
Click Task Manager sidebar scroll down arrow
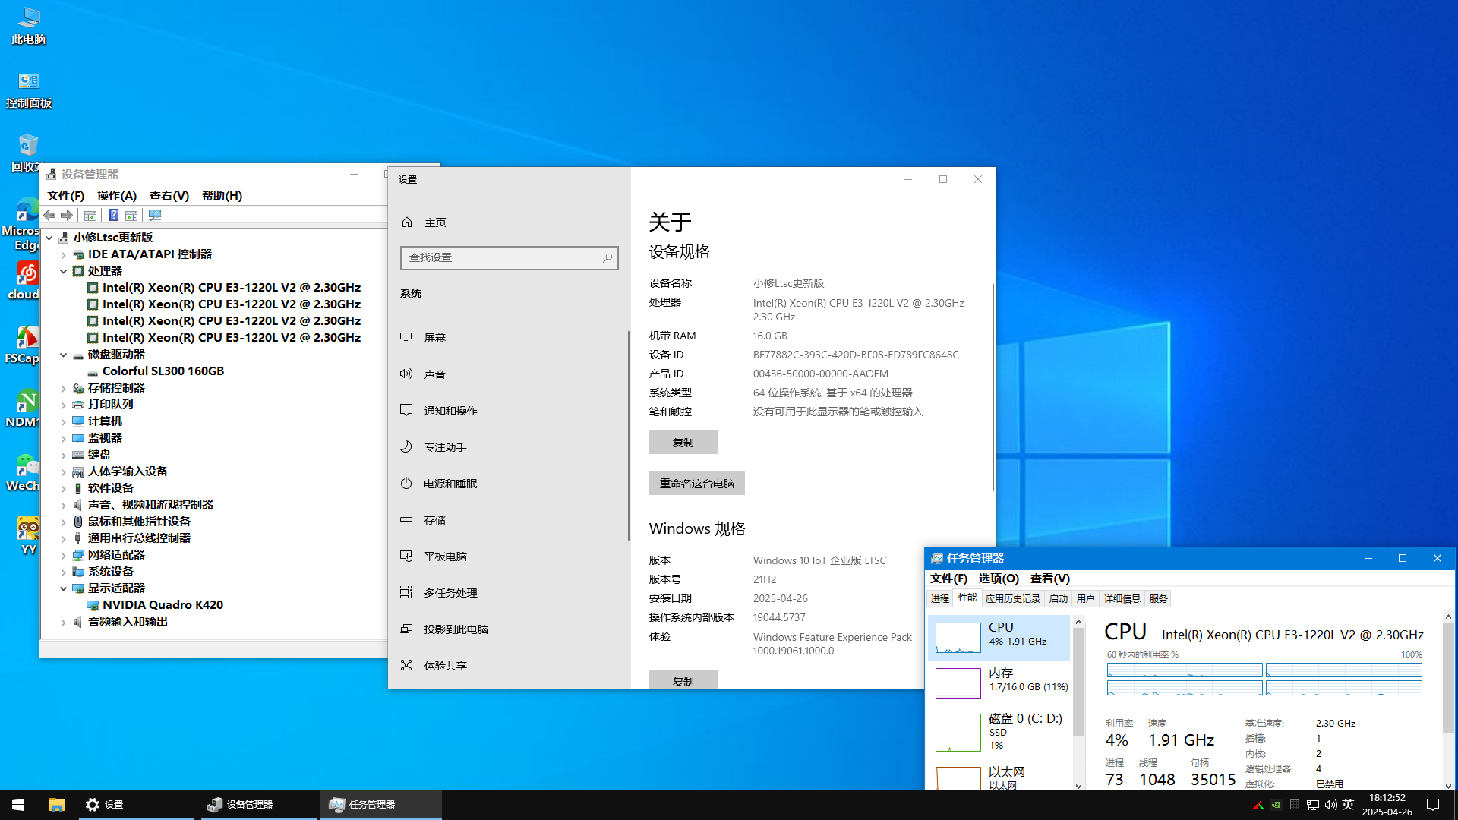1078,785
